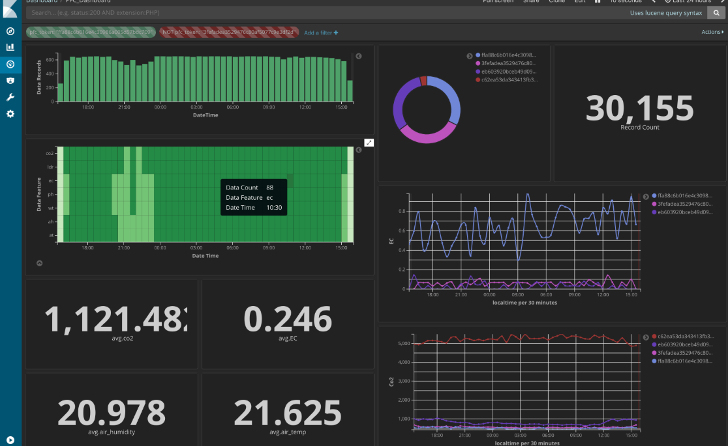This screenshot has width=728, height=446.
Task: Collapse the Co2 line chart legend
Action: point(646,337)
